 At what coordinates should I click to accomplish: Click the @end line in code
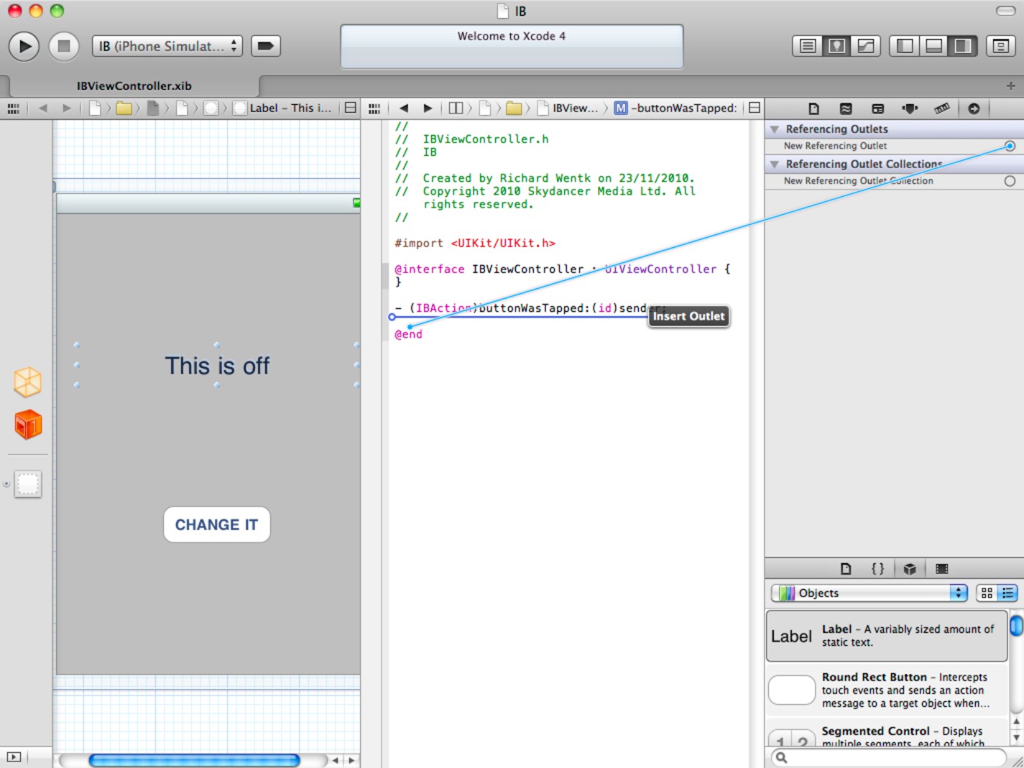tap(409, 334)
